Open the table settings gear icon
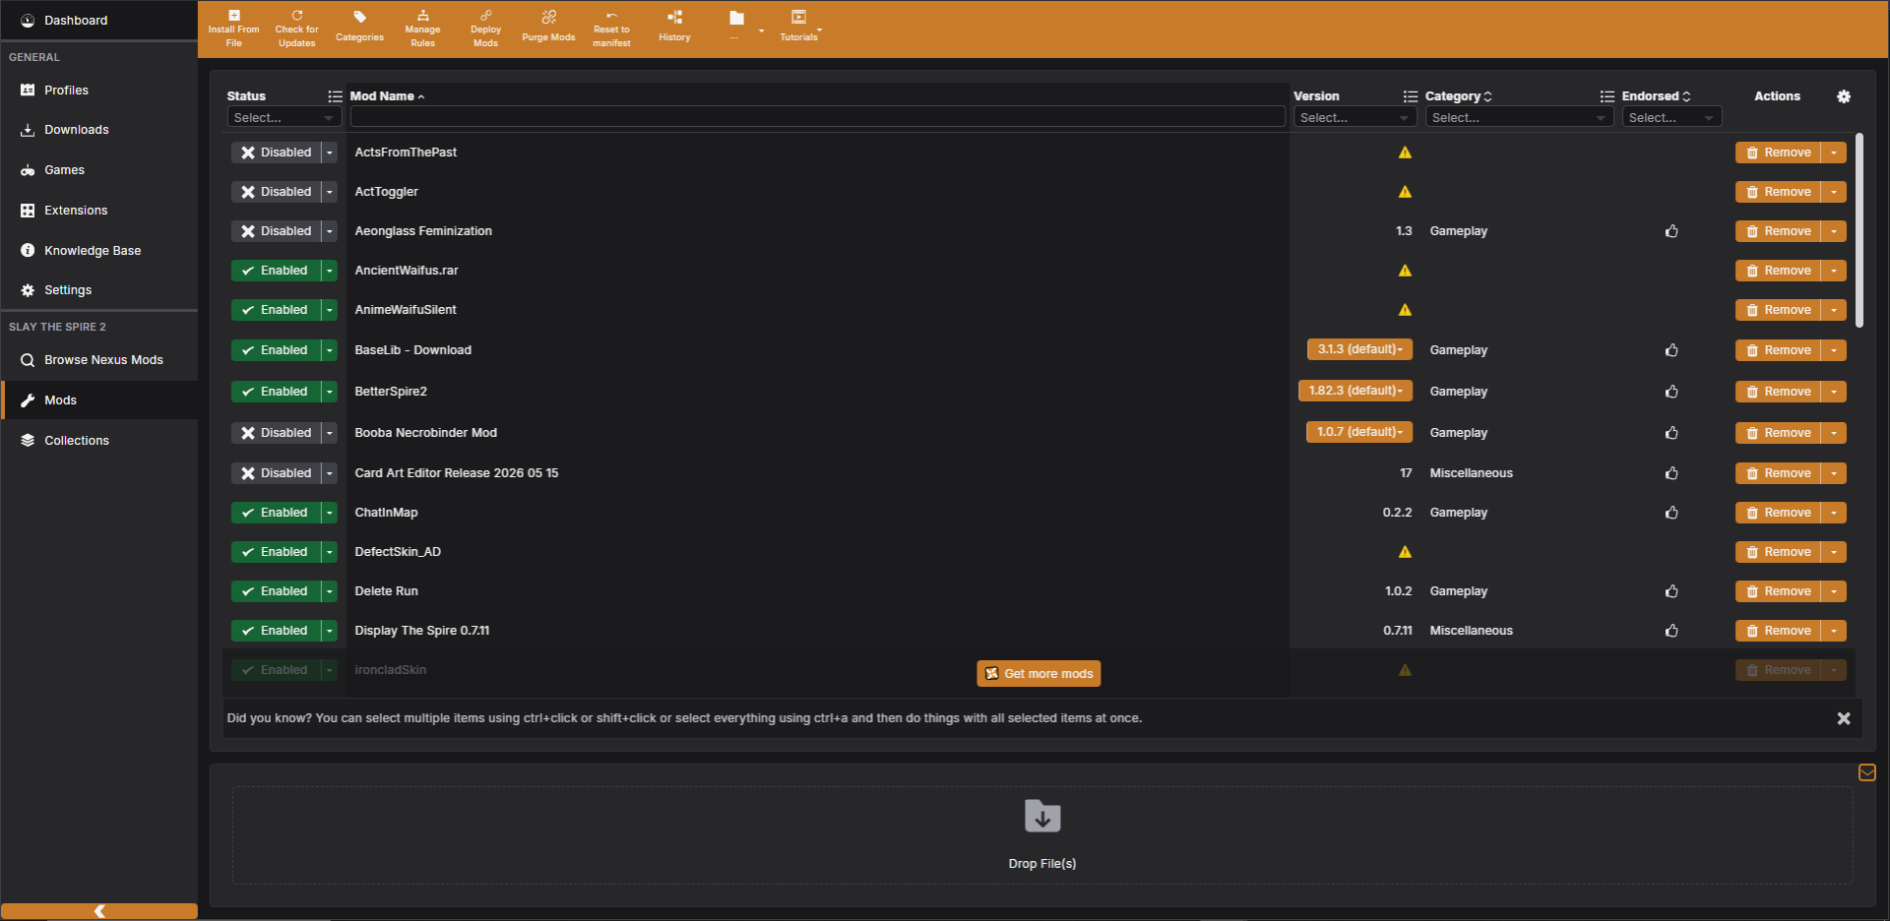The image size is (1890, 921). click(x=1843, y=96)
